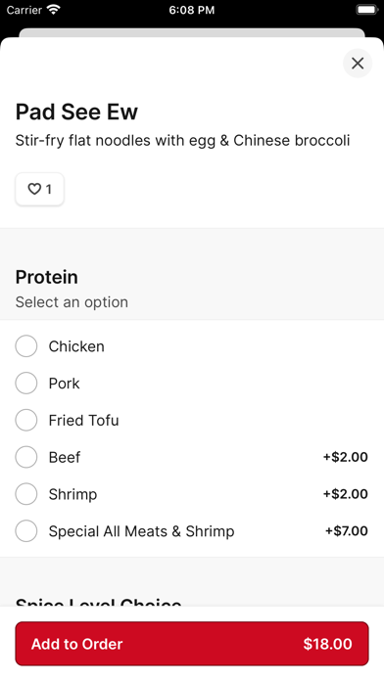Tap the Wi-Fi status bar icon
This screenshot has width=384, height=681.
tap(54, 10)
